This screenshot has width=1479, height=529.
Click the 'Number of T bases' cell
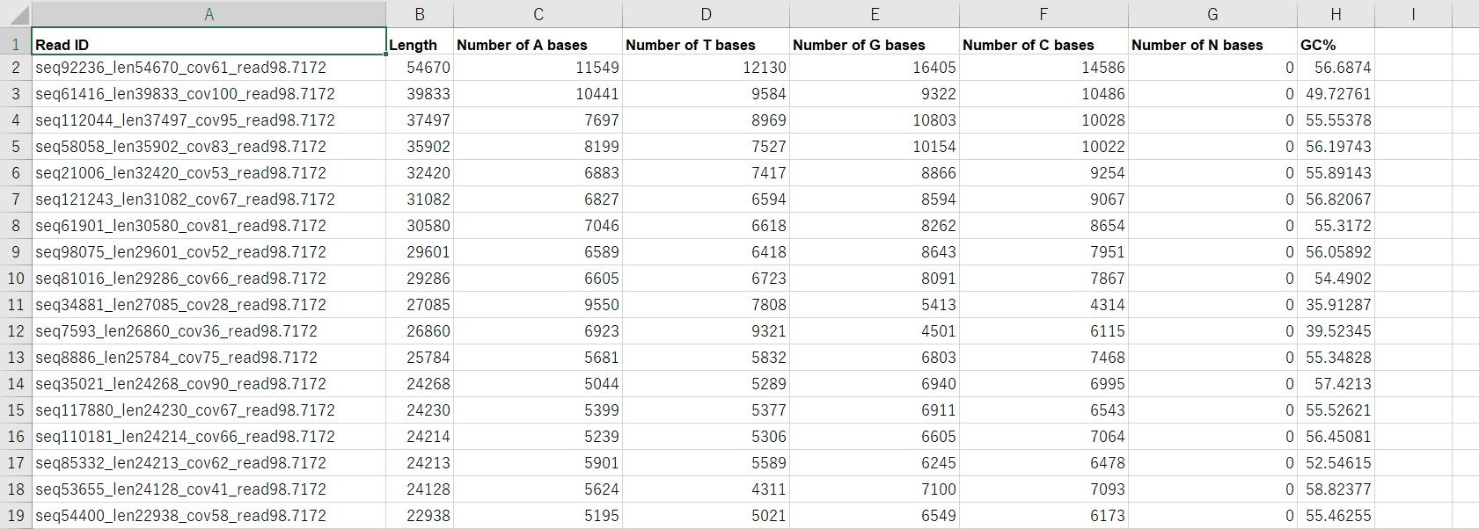[x=706, y=45]
